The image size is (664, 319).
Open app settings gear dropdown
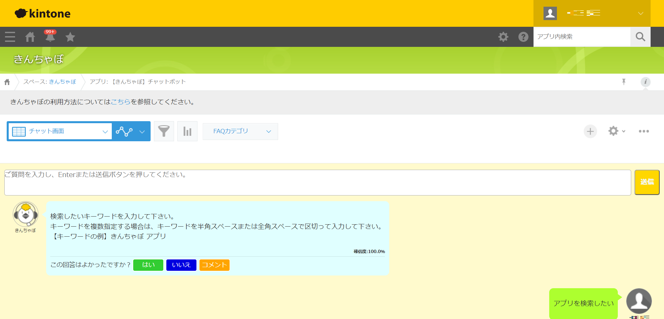pyautogui.click(x=616, y=131)
